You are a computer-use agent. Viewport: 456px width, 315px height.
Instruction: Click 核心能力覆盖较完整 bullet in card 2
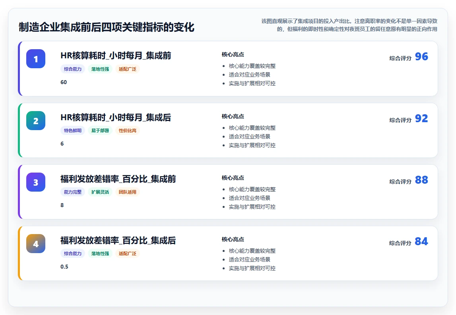click(x=252, y=128)
